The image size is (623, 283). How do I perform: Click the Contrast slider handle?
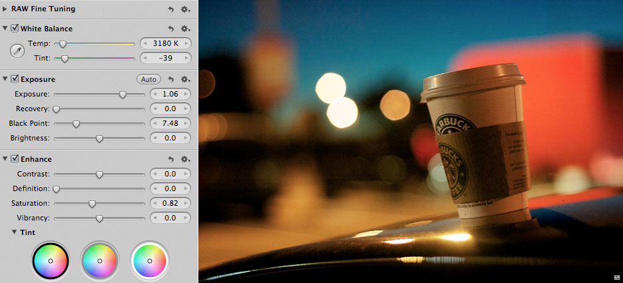[x=99, y=174]
